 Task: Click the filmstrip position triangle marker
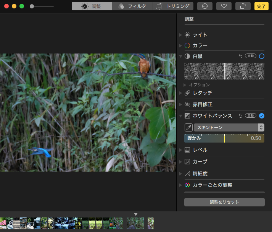click(x=136, y=214)
